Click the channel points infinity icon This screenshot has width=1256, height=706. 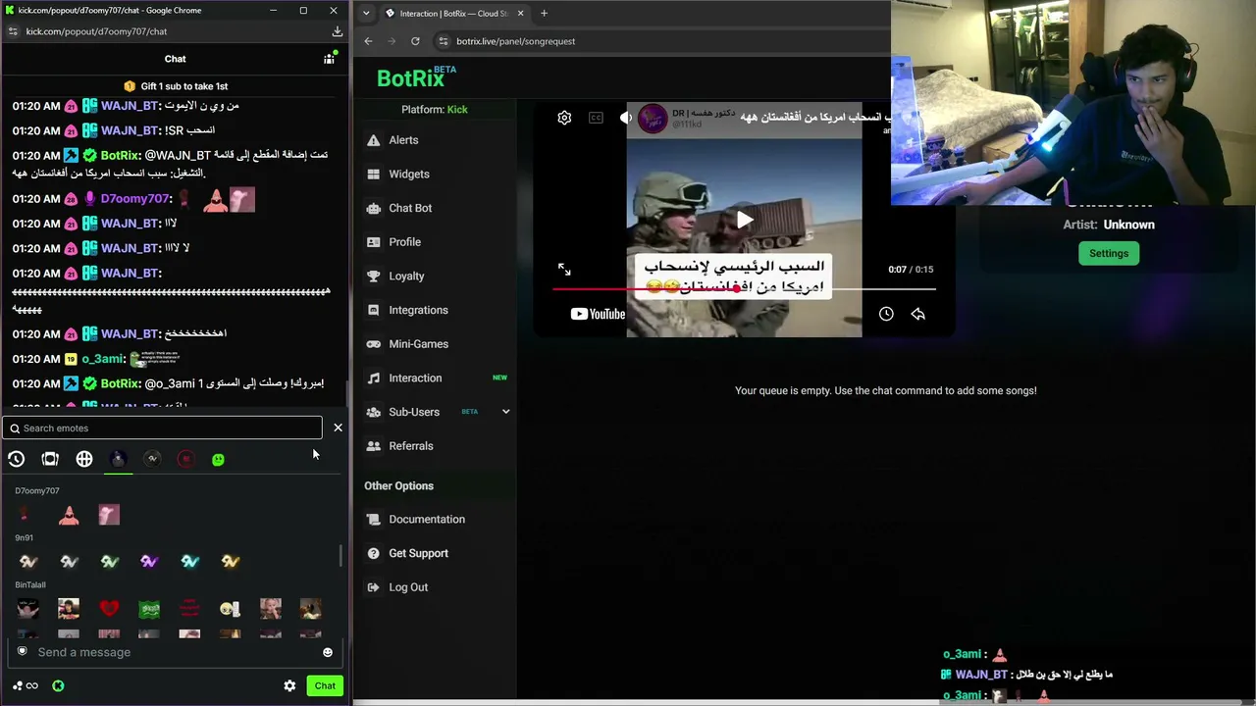(x=26, y=686)
